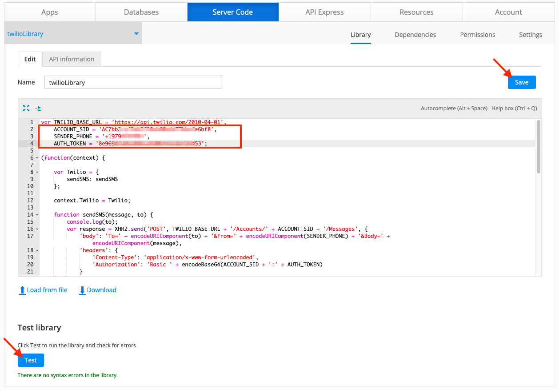Open the Account tab
Viewport: 559px width, 390px height.
(508, 12)
